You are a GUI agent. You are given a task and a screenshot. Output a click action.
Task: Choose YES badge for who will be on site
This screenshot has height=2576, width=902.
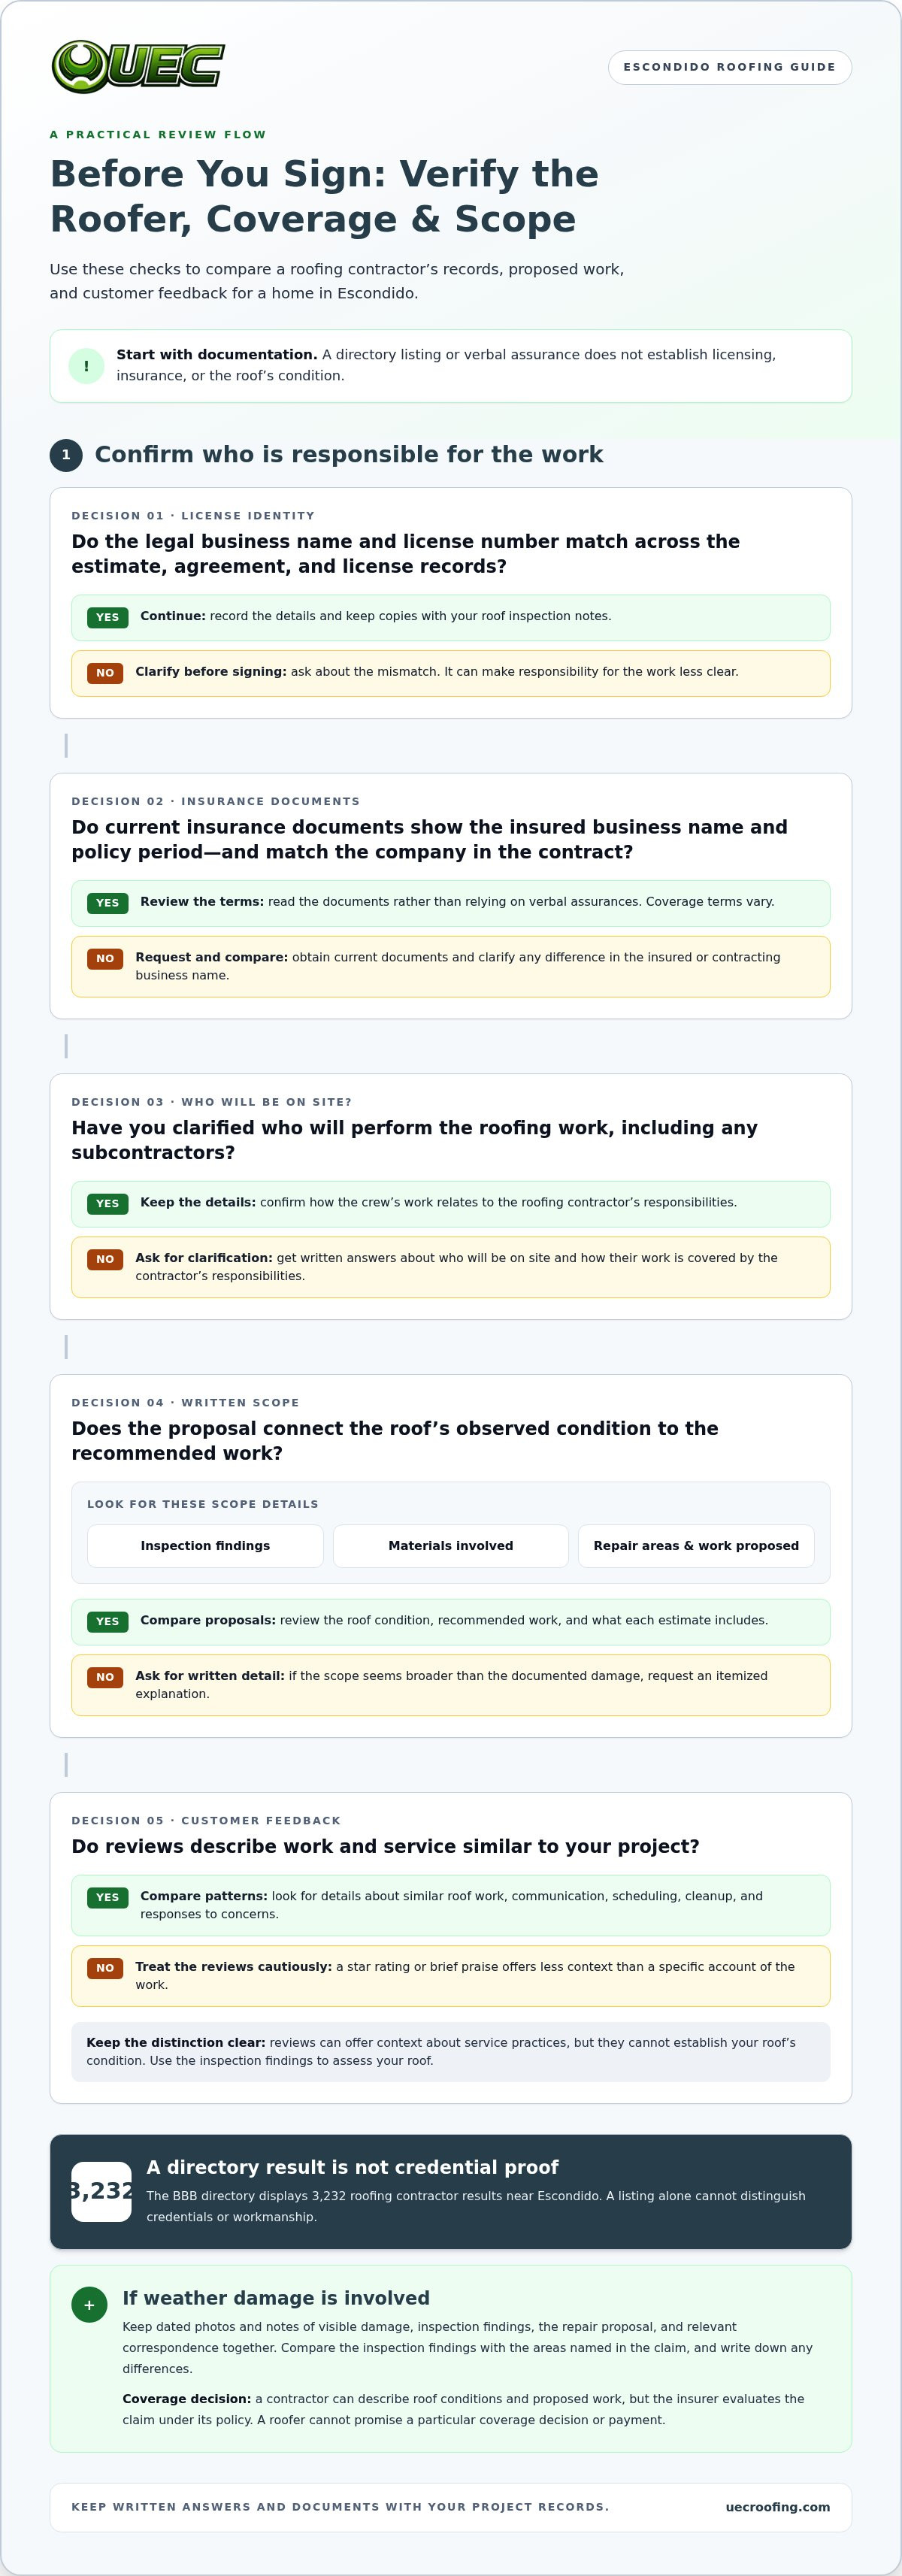pos(107,1204)
